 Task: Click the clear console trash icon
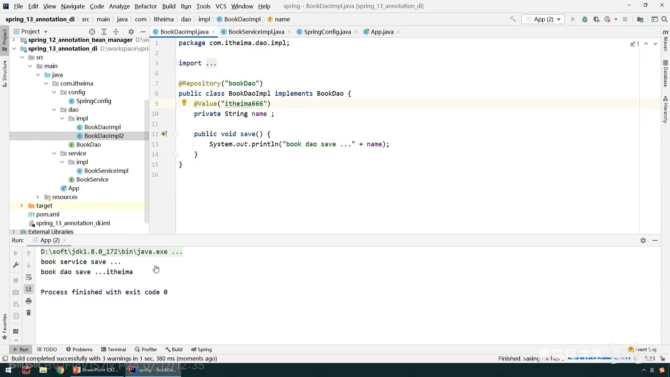point(29,313)
